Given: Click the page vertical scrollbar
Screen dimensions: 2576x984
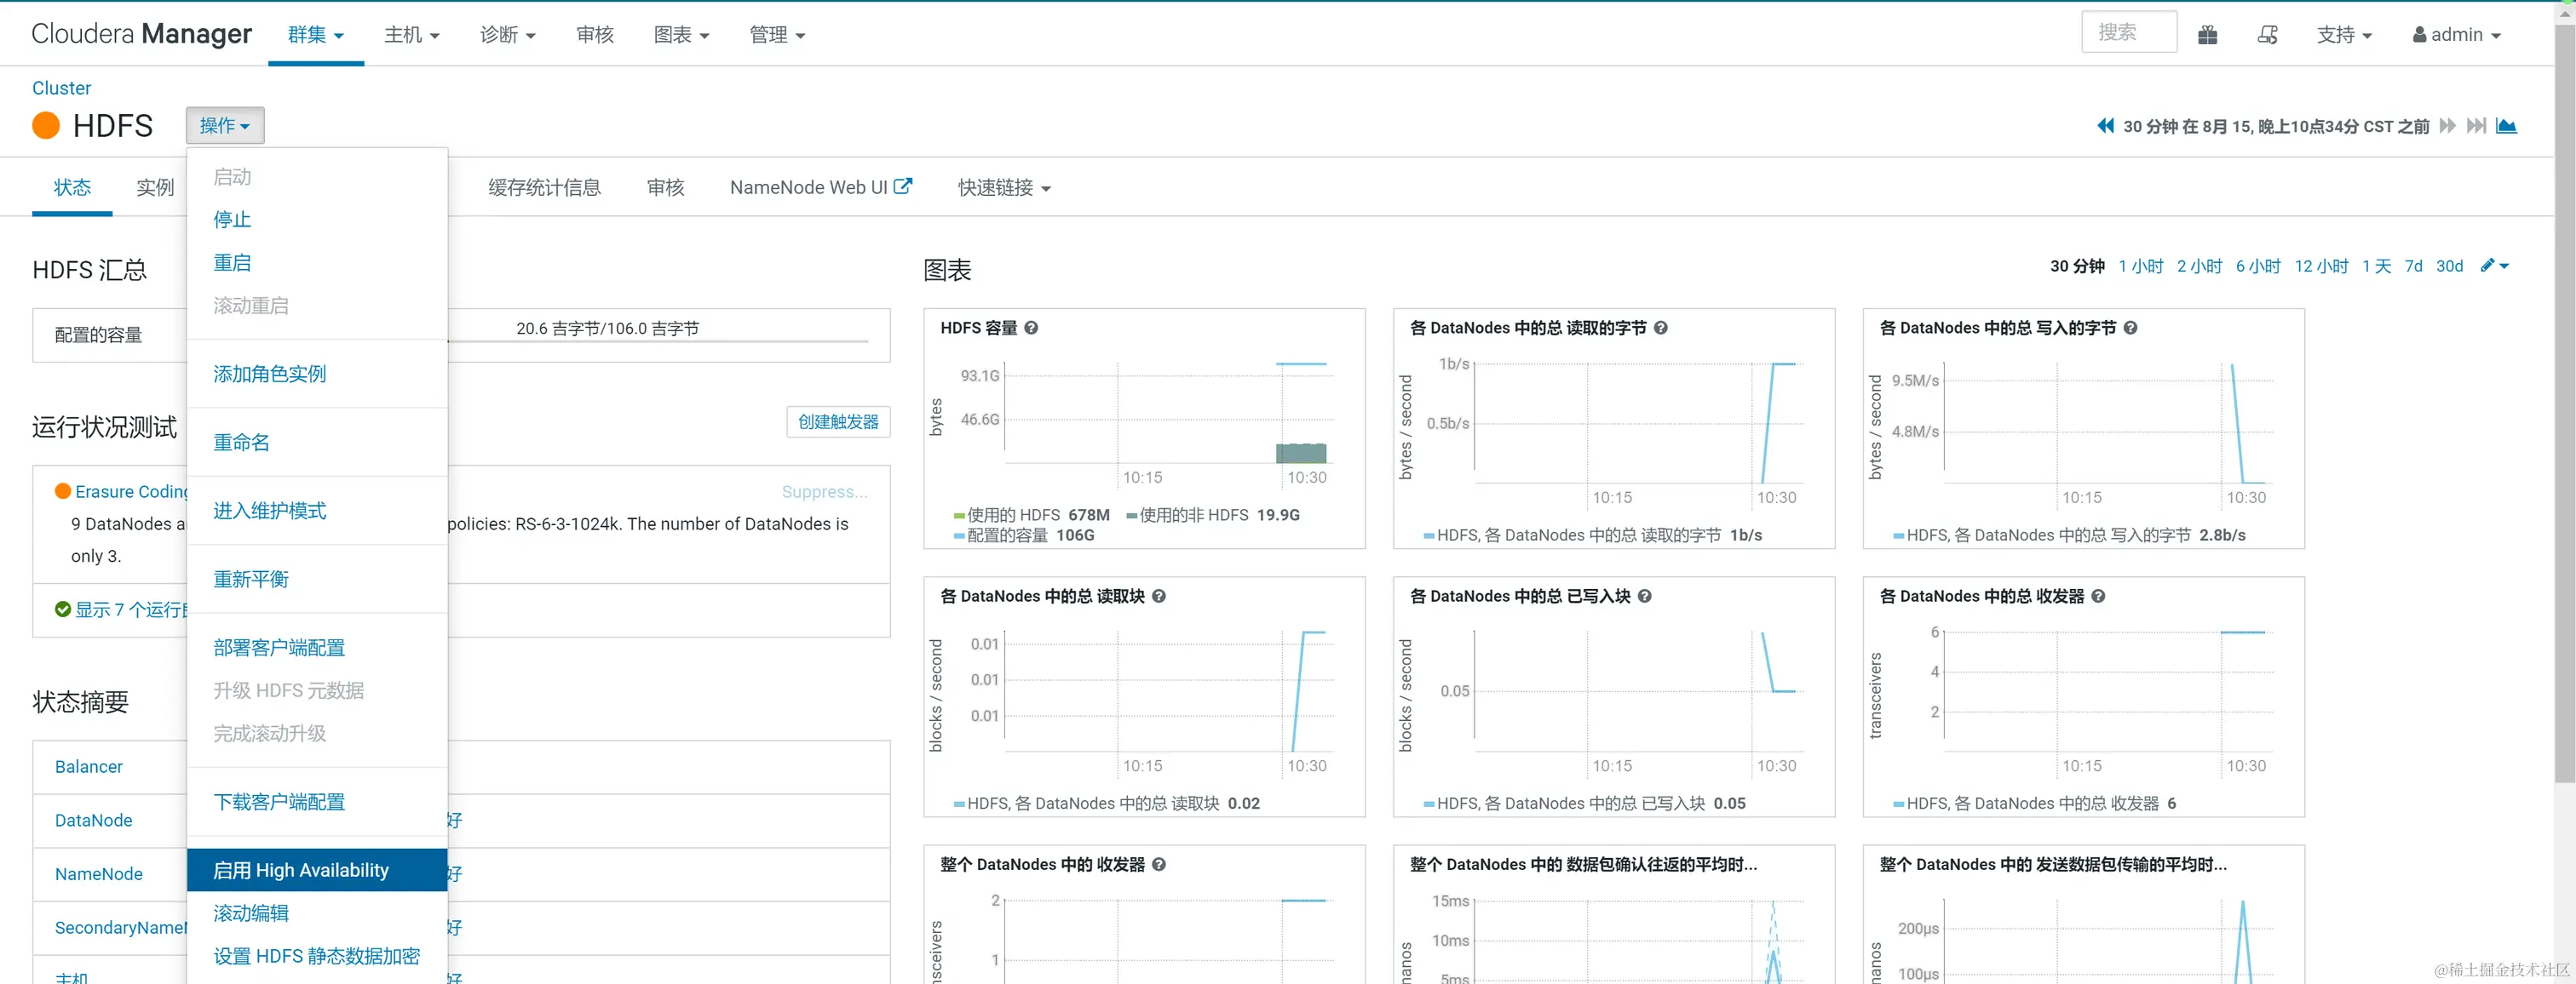Looking at the screenshot, I should (x=2565, y=399).
